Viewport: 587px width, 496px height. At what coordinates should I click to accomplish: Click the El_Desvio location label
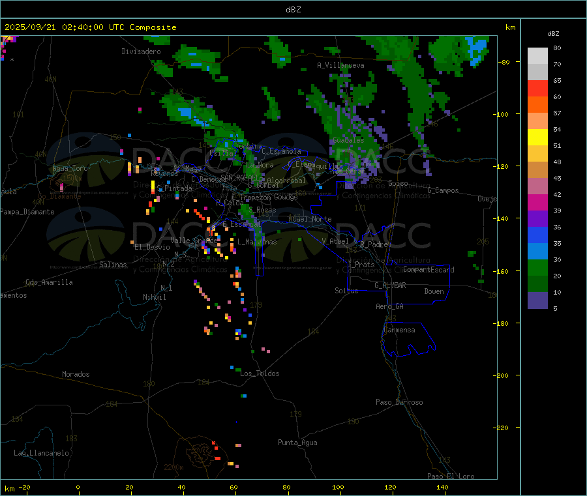click(152, 247)
